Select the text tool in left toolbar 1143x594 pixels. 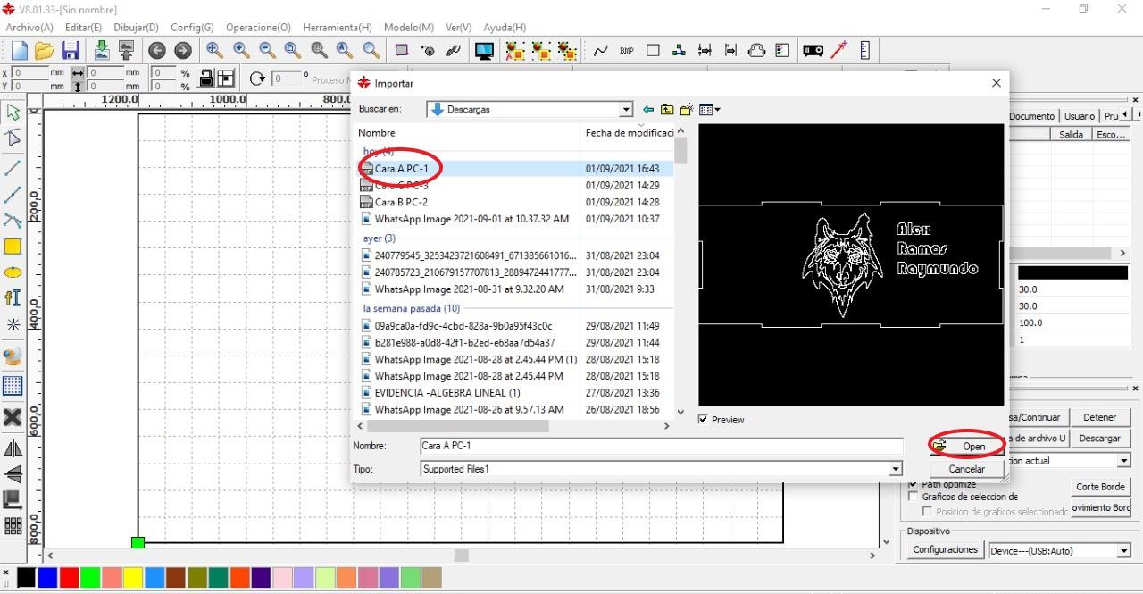13,298
